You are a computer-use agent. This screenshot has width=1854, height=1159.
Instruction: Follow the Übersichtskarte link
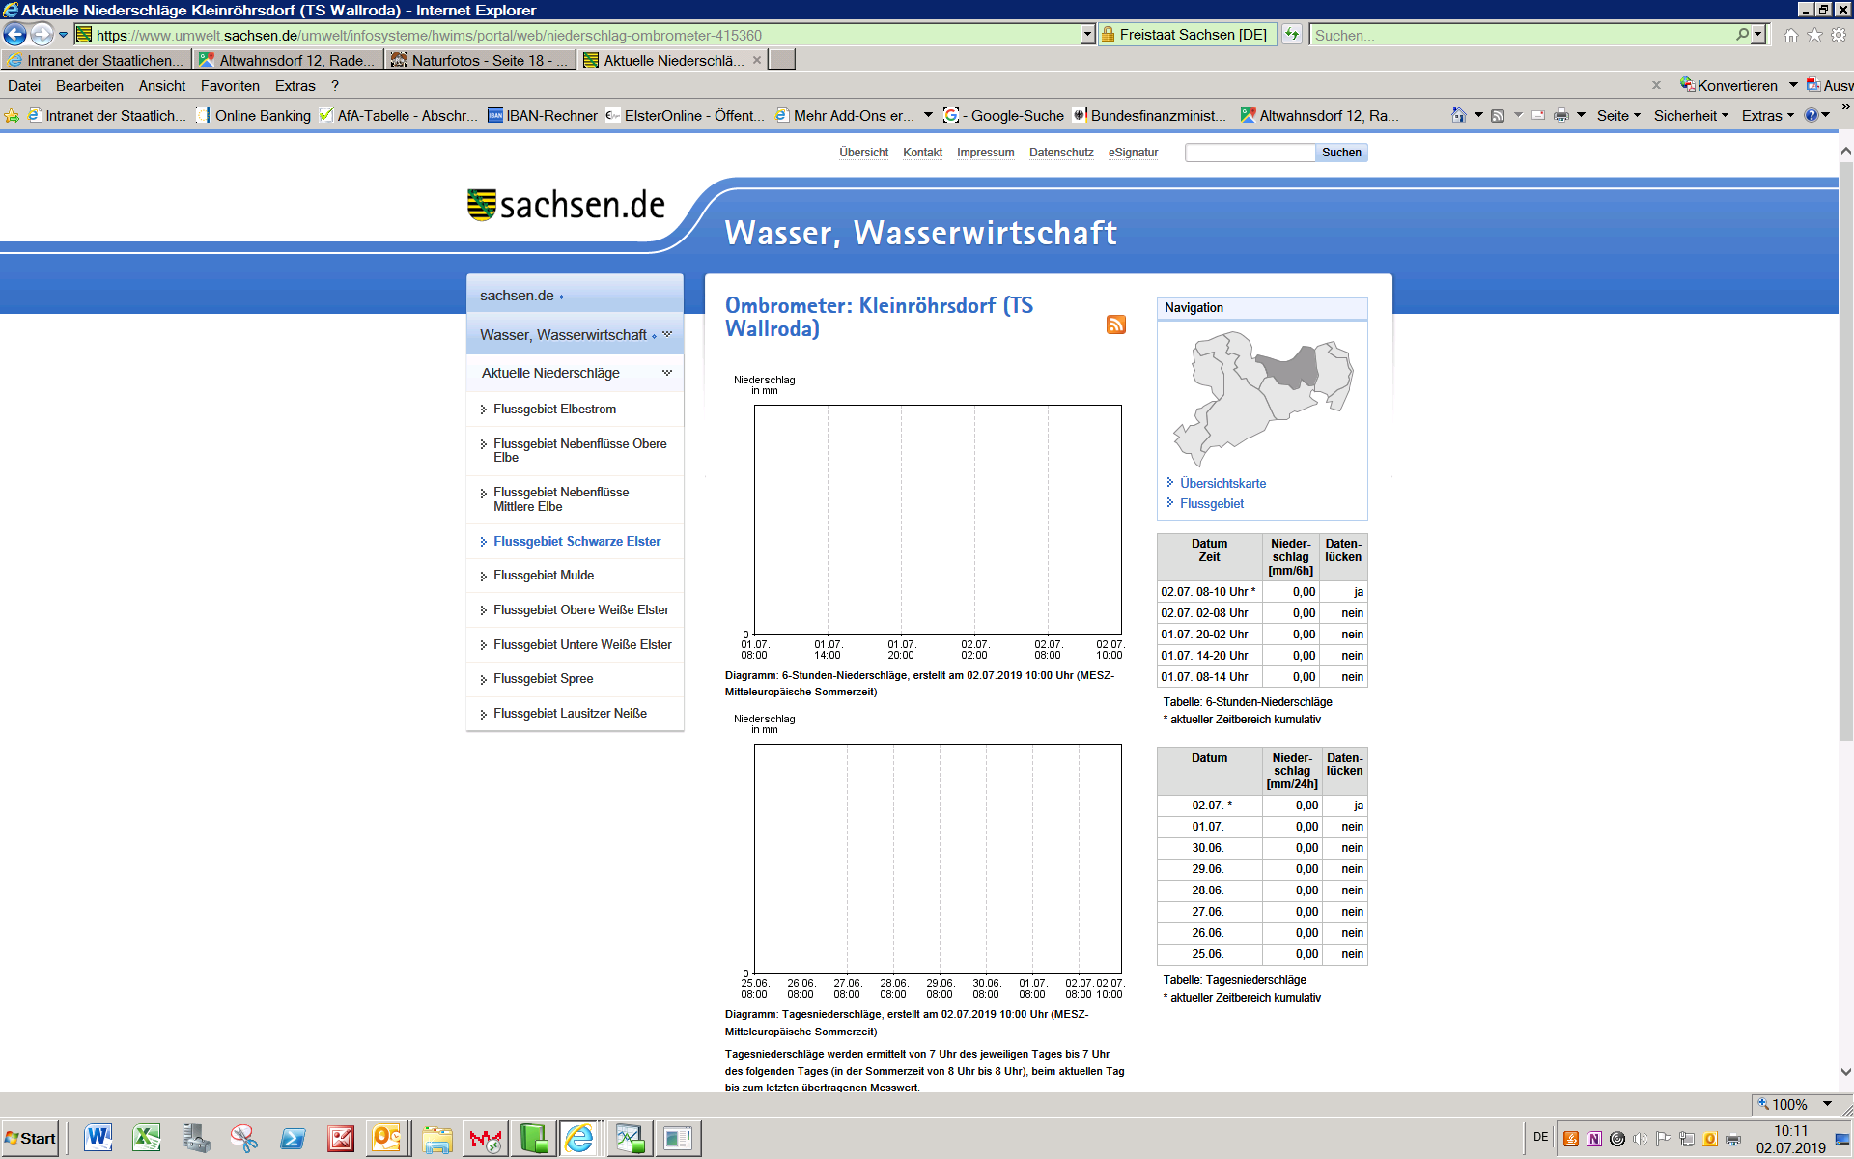(1222, 483)
